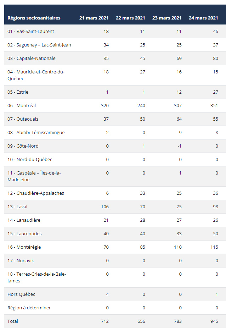Click the 13 - Laval row label

point(17,207)
